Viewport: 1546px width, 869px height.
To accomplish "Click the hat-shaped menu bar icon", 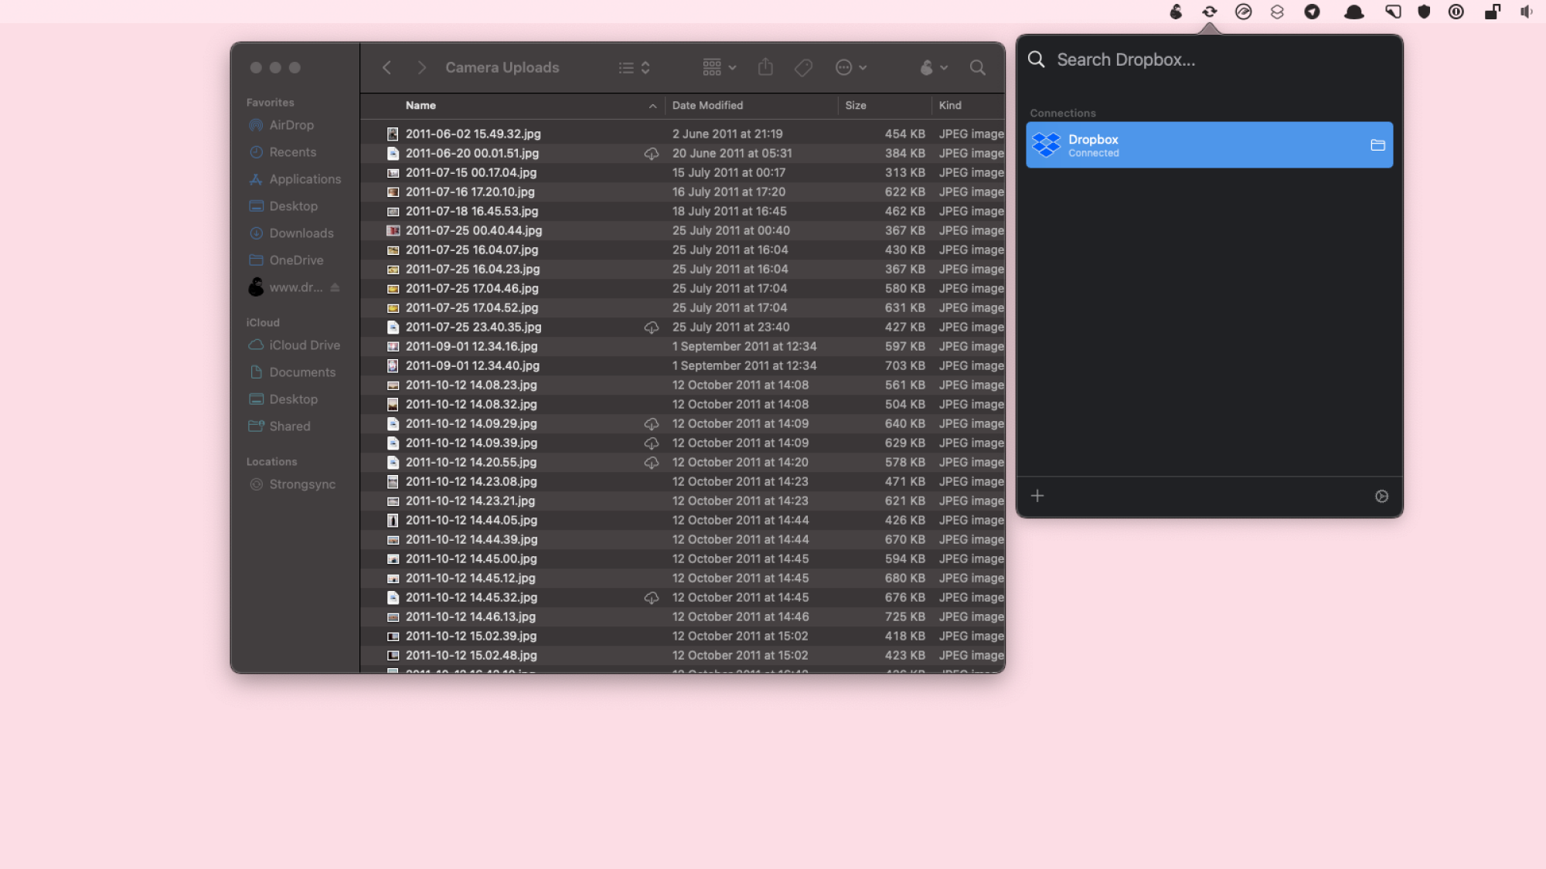I will coord(1354,12).
